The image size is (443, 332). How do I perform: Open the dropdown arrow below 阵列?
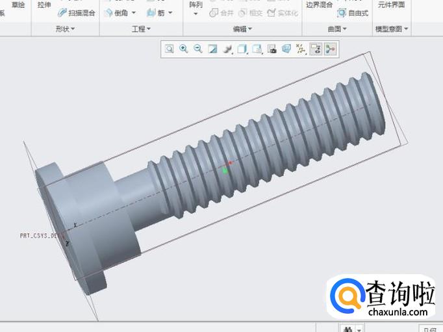point(196,14)
